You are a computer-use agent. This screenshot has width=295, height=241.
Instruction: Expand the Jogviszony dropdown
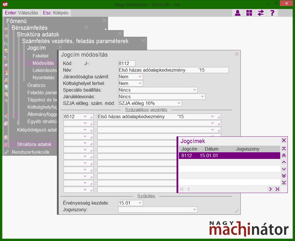click(194, 210)
